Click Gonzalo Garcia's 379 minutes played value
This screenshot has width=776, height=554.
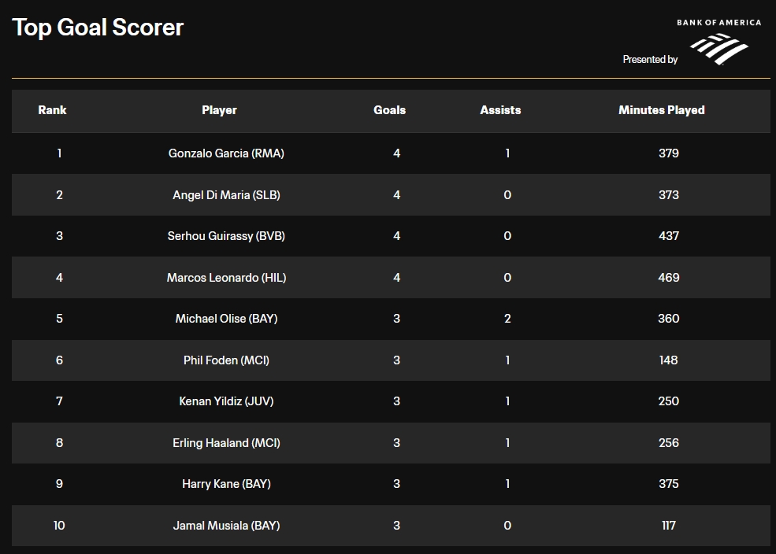coord(668,153)
